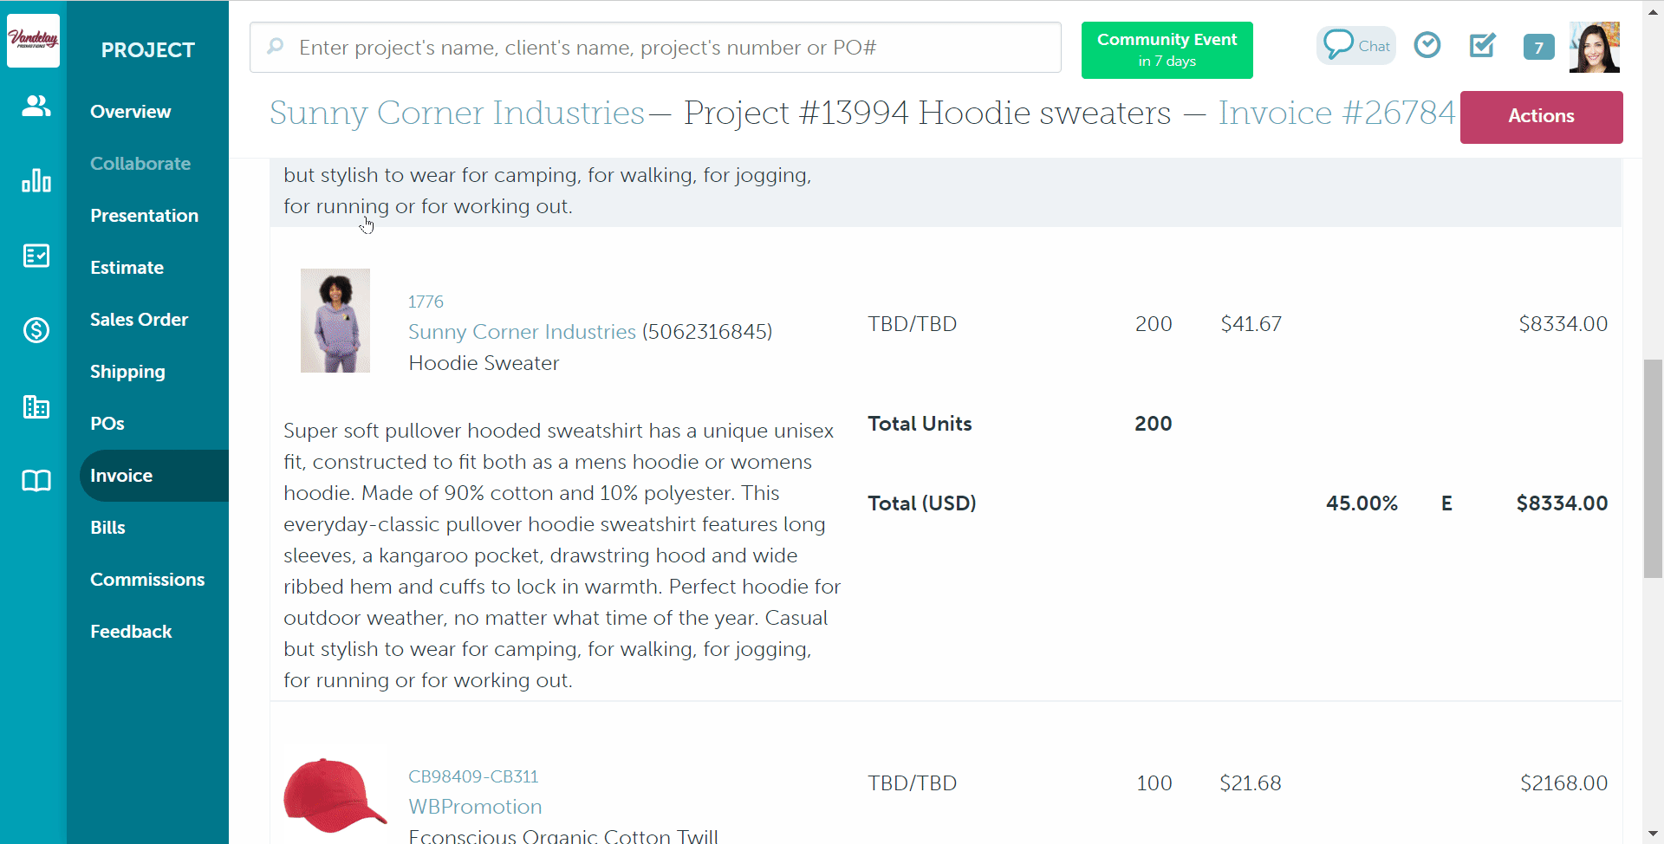
Task: Expand the Actions dropdown button
Action: coord(1540,116)
